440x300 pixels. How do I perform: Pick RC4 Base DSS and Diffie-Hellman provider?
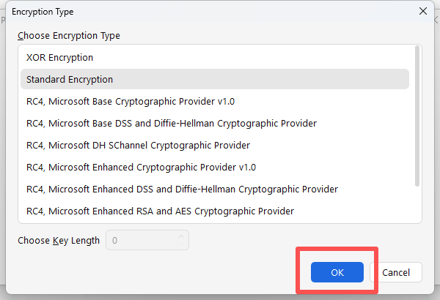[172, 123]
